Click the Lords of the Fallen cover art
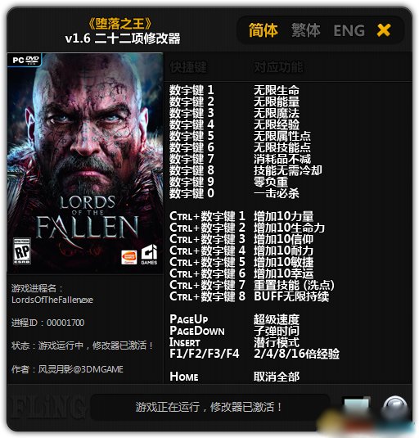Viewport: 419px width, 438px height. [x=85, y=163]
